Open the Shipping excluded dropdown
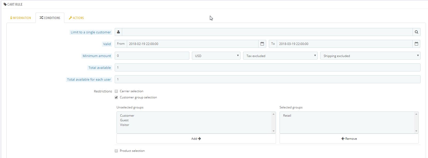Viewport: 428px width, 158px height. point(370,56)
